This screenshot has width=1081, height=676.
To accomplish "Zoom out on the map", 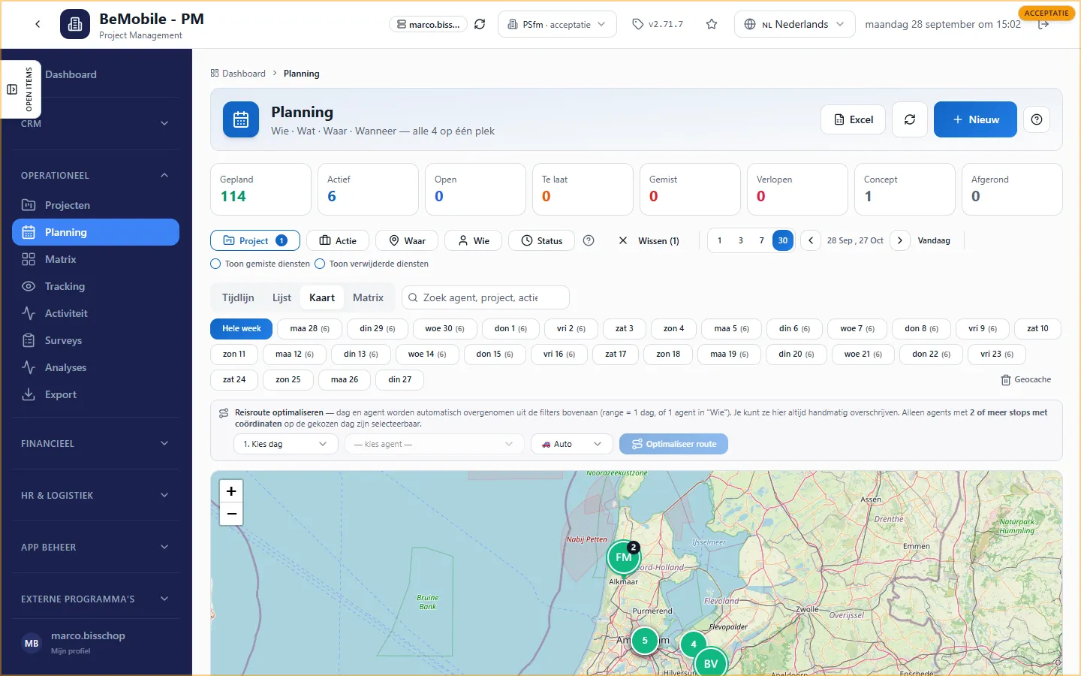I will pos(231,514).
